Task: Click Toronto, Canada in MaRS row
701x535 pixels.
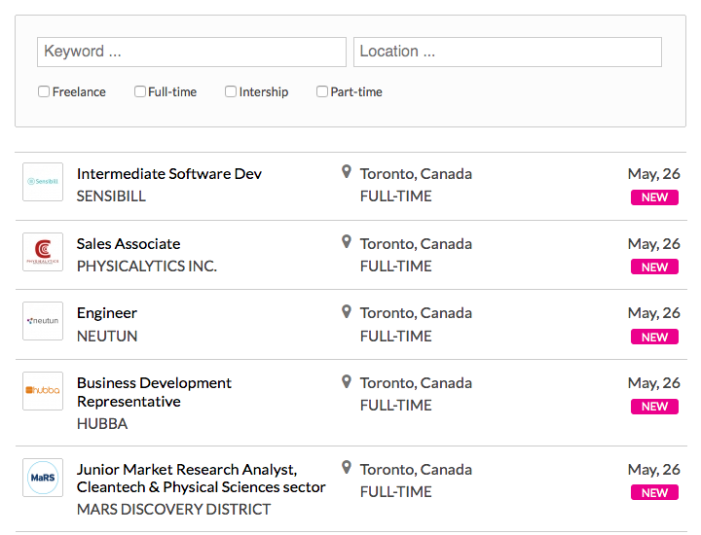Action: 416,470
